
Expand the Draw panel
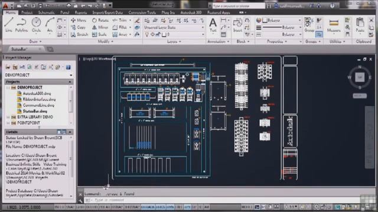click(x=35, y=42)
